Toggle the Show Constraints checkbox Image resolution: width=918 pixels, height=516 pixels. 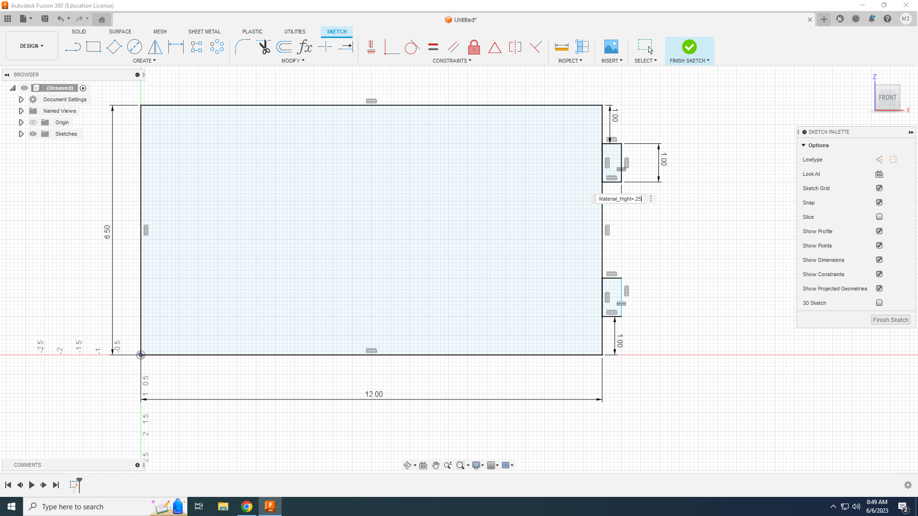(879, 274)
